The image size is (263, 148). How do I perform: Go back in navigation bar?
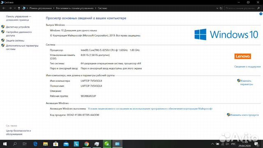[x=4, y=8]
